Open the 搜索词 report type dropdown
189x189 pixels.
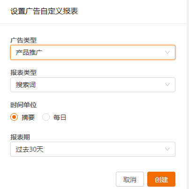pyautogui.click(x=93, y=85)
